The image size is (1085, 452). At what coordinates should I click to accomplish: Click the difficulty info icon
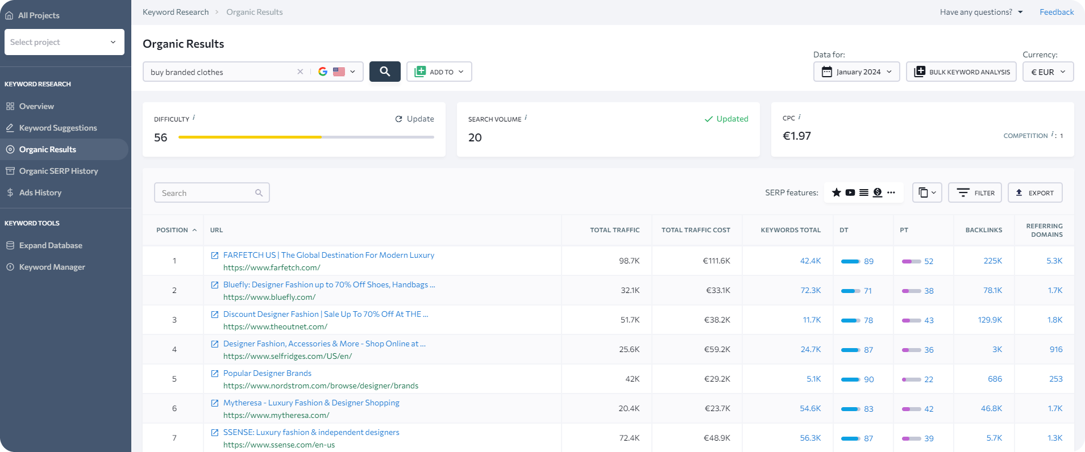click(x=194, y=118)
